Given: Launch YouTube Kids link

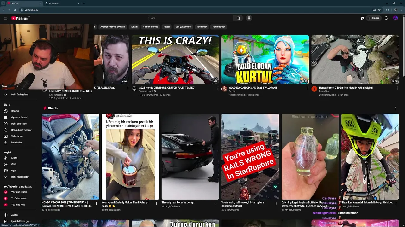Looking at the screenshot, I should pos(18,205).
